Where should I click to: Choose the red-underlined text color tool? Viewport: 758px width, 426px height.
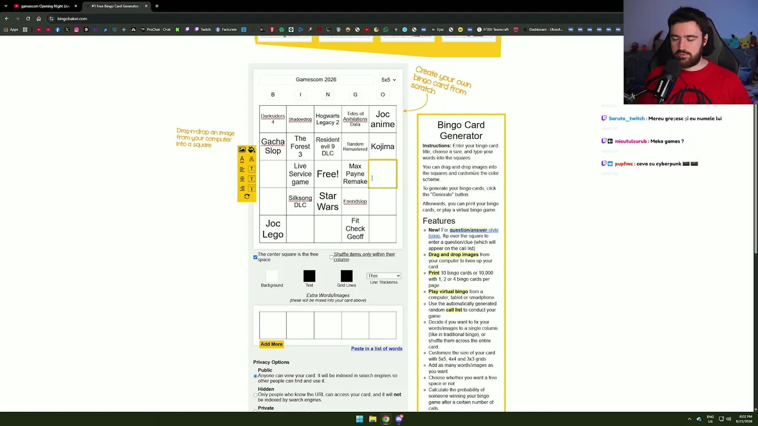click(x=242, y=159)
